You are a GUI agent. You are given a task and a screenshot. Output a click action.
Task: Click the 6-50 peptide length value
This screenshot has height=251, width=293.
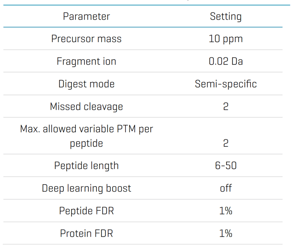pos(226,166)
